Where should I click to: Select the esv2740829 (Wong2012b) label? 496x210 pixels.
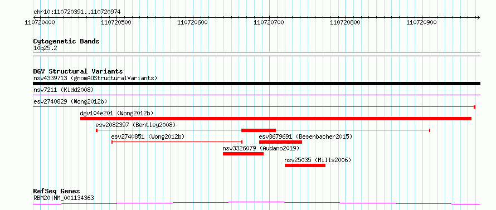(x=70, y=101)
